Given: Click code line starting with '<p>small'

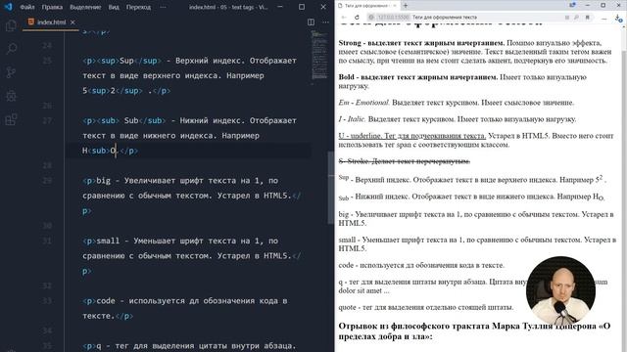Looking at the screenshot, I should pos(180,241).
